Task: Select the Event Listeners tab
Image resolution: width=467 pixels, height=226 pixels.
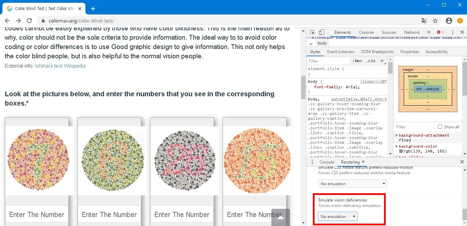Action: [340, 52]
